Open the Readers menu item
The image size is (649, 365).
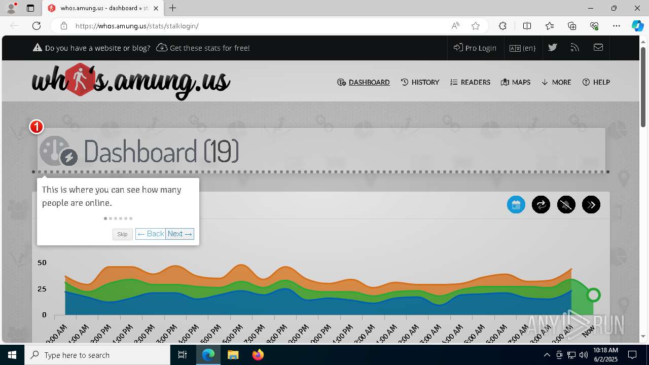pos(470,82)
